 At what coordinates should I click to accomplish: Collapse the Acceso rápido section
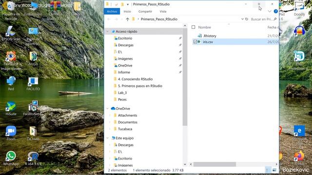tap(107, 31)
